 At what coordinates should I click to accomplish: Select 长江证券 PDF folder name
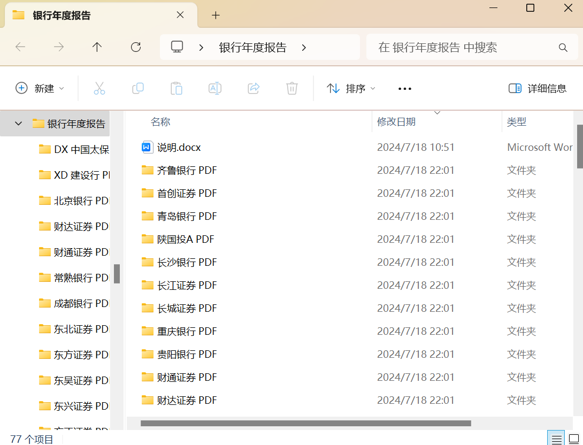point(187,286)
